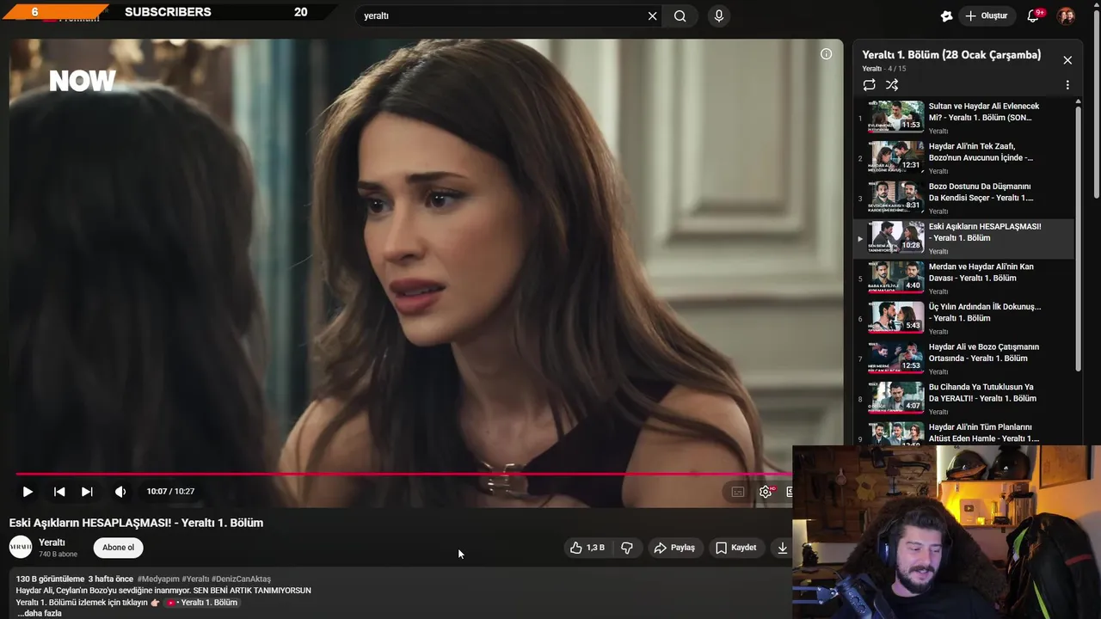Play Haydar Ali'nin Tüm Planlarını video
Viewport: 1101px width, 619px height.
tap(964, 432)
